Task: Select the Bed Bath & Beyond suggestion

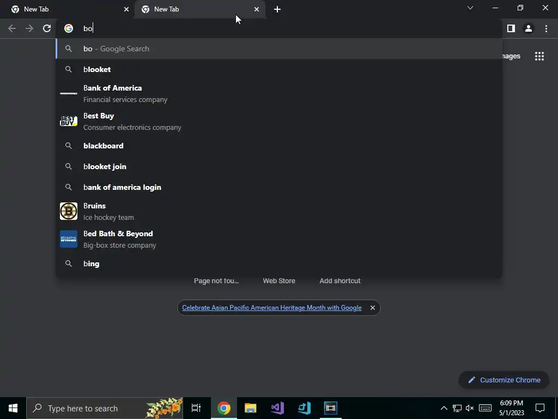Action: click(x=280, y=239)
